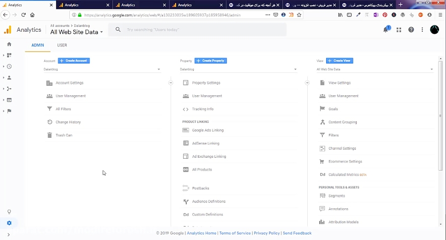The width and height of the screenshot is (446, 240).
Task: Open the Google apps grid icon
Action: pyautogui.click(x=398, y=30)
